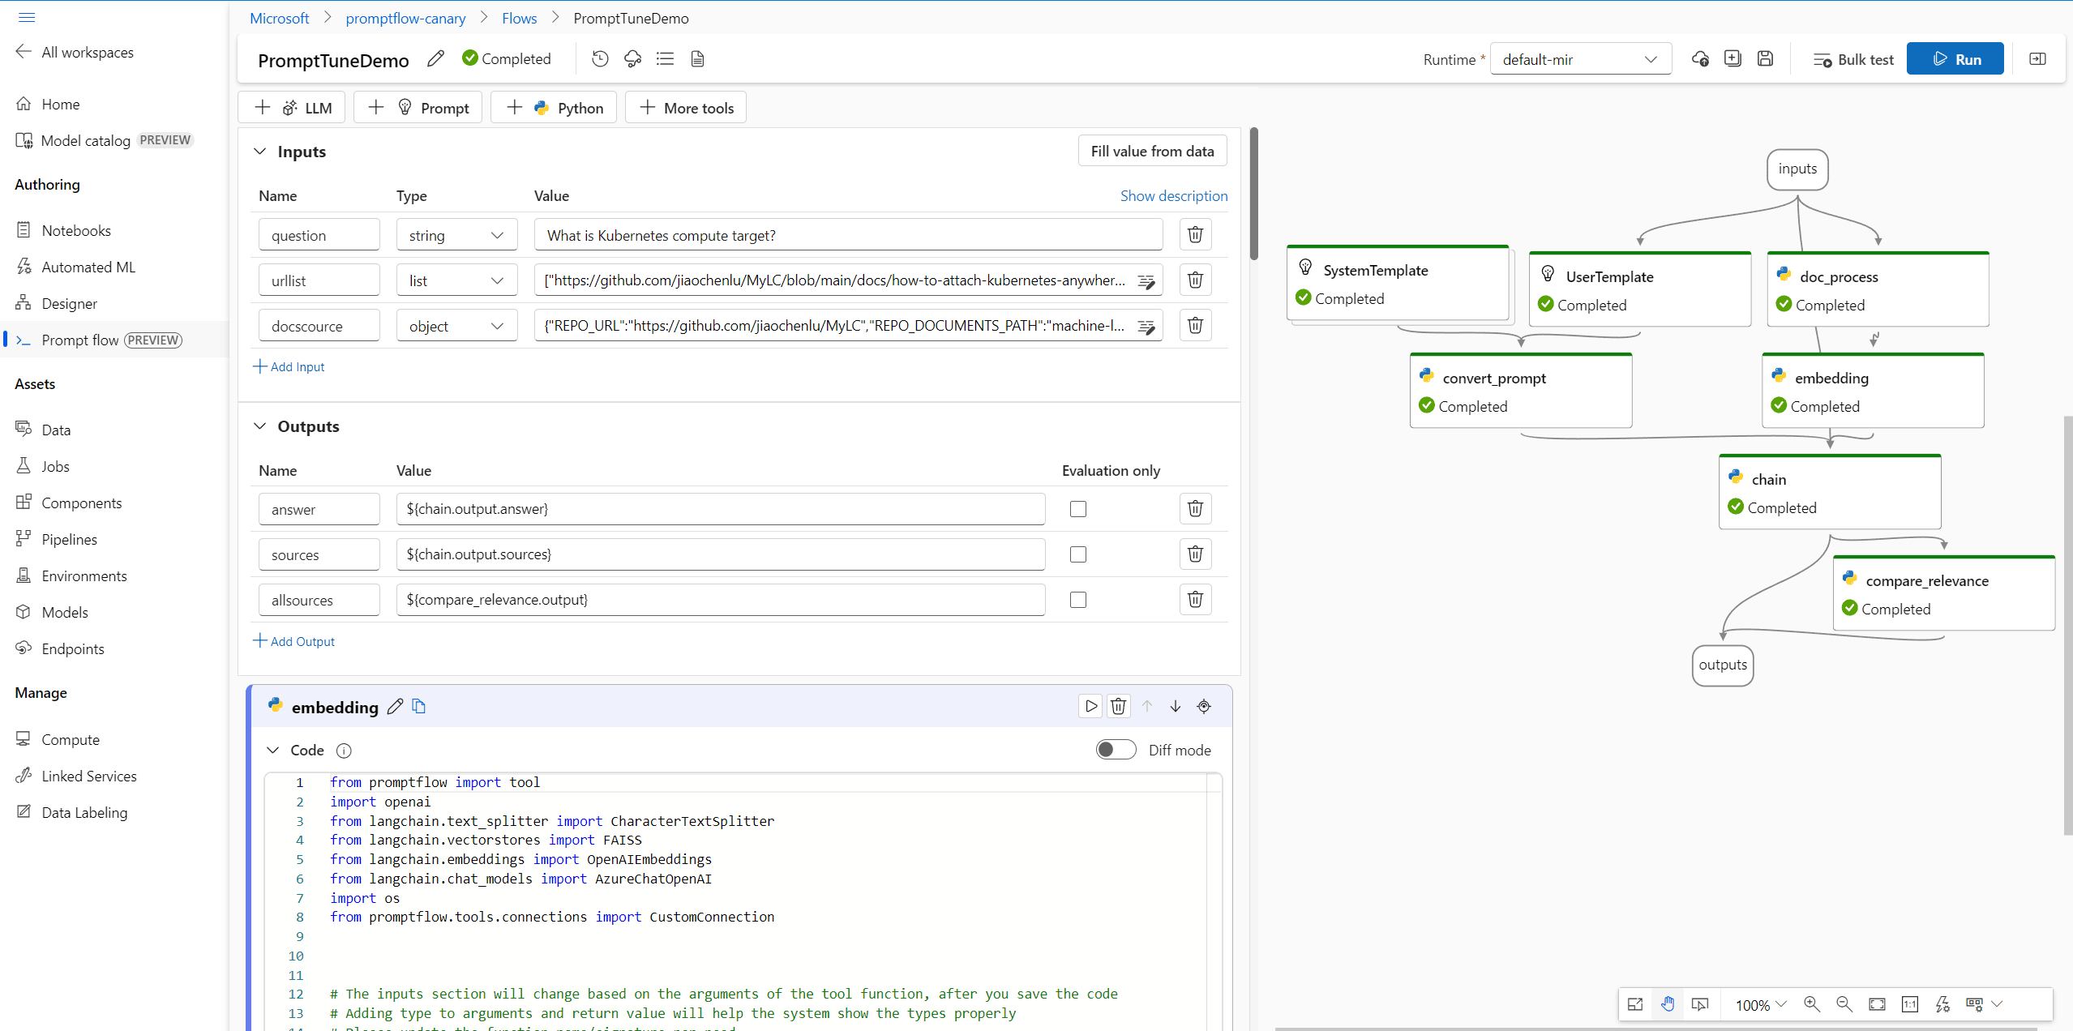Collapse the Outputs section
Screen dimensions: 2073x1031
point(260,426)
